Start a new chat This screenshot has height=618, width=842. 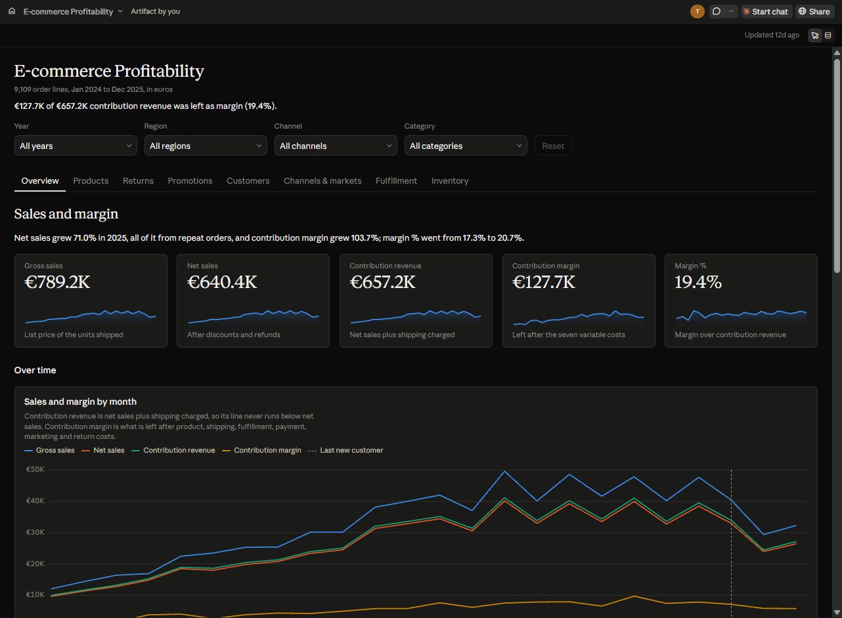pyautogui.click(x=766, y=11)
